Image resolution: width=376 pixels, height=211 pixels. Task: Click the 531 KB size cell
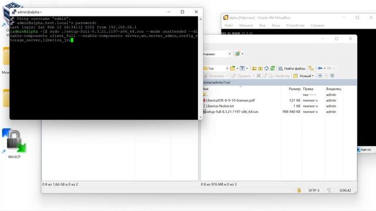295,100
